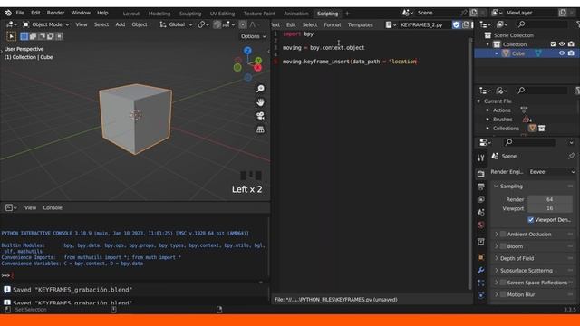The image size is (580, 326).
Task: Expand the Collections row in Current File
Action: coord(488,129)
